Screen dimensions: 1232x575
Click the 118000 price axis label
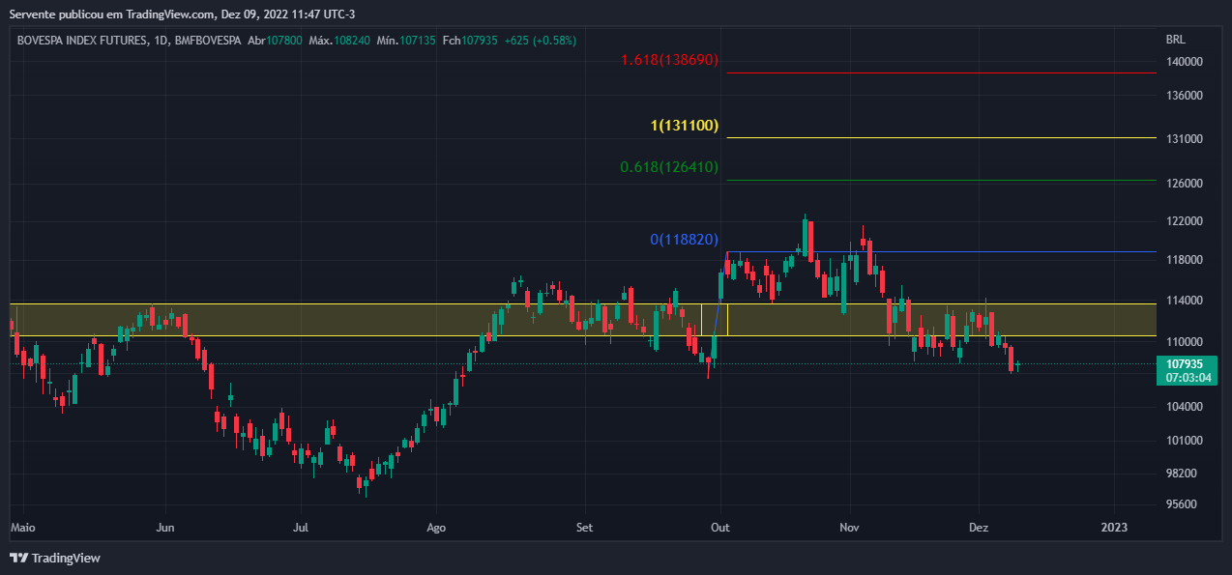coord(1184,260)
